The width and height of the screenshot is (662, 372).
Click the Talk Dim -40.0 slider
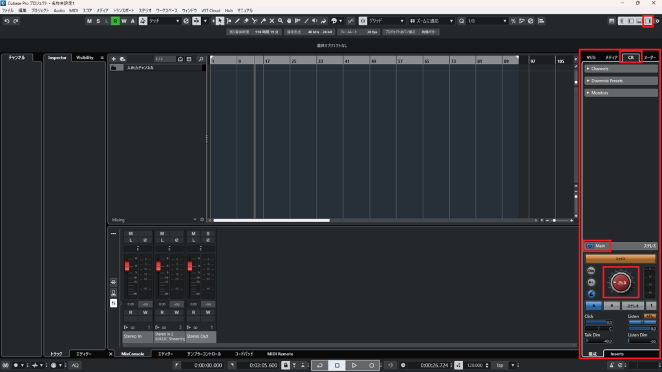point(599,341)
